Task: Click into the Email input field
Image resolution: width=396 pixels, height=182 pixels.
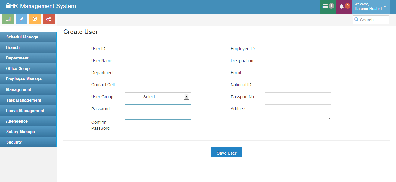Action: (297, 73)
